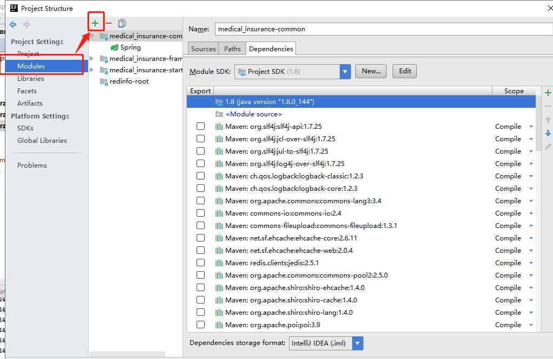Select the Spring facet leaf icon
This screenshot has width=553, height=359.
pos(114,47)
